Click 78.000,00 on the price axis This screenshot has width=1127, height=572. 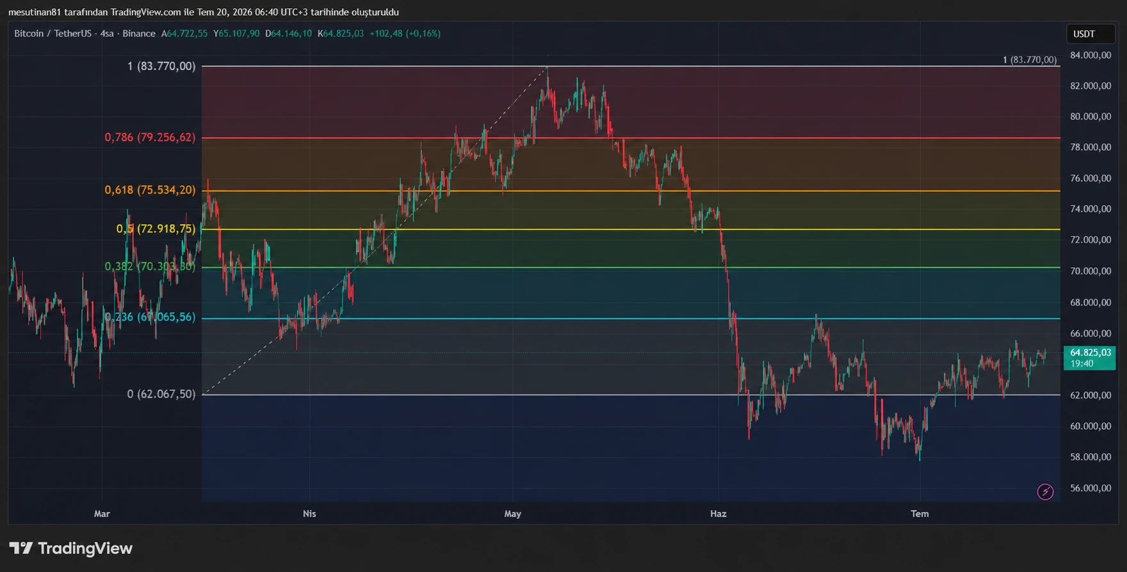click(x=1091, y=147)
